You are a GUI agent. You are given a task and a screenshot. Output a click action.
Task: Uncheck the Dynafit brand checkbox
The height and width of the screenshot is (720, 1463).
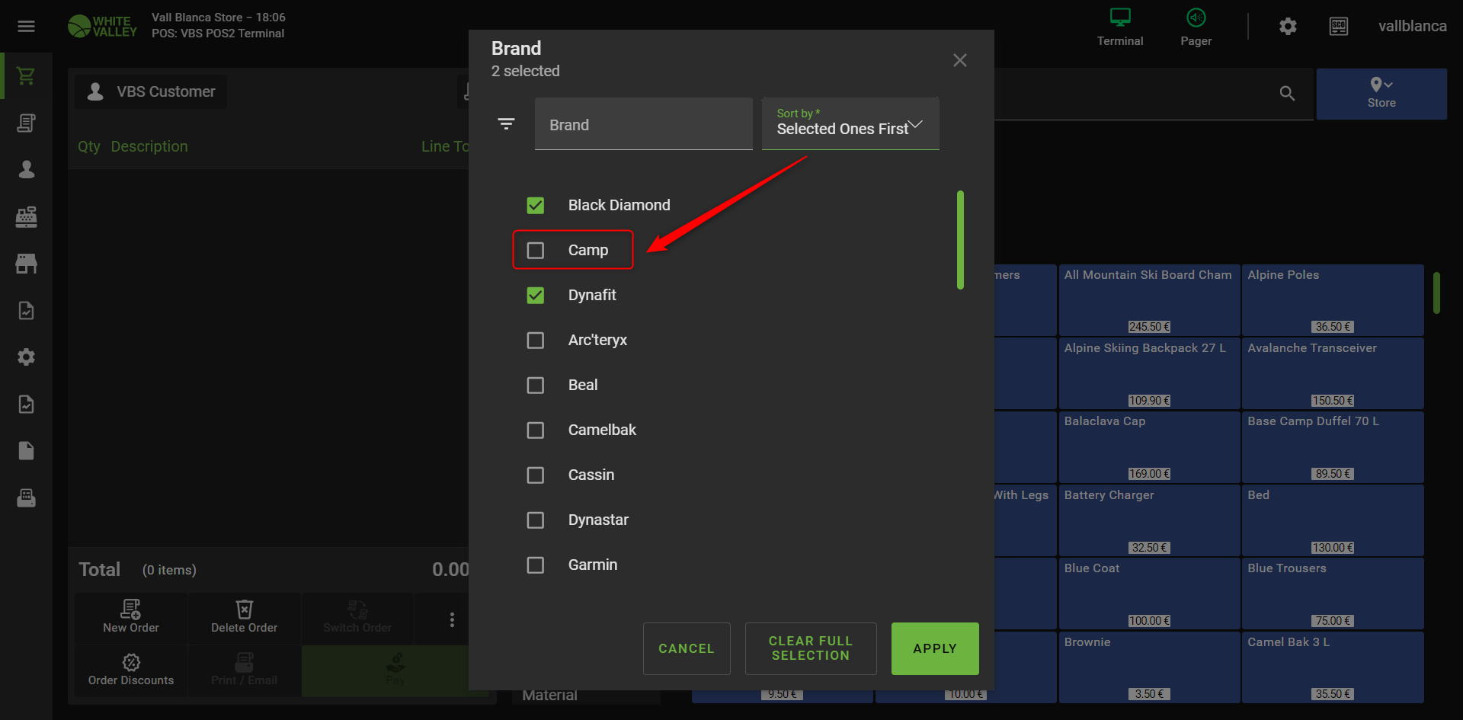pyautogui.click(x=536, y=296)
